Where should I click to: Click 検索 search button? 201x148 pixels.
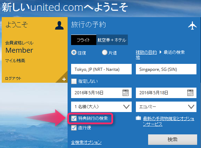pos(173,139)
